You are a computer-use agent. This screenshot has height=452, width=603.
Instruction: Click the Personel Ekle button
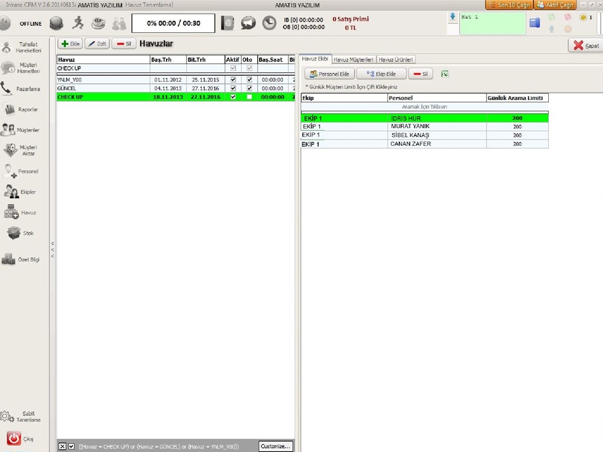click(329, 74)
